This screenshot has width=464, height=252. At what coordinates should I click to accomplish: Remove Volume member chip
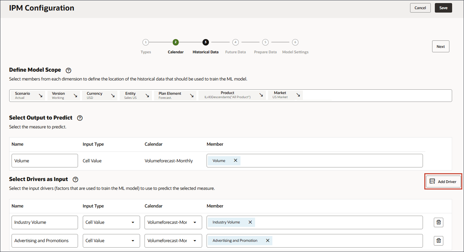[235, 161]
